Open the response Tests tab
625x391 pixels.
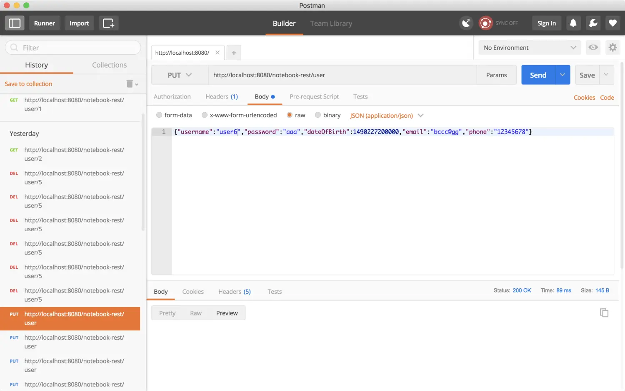coord(275,291)
